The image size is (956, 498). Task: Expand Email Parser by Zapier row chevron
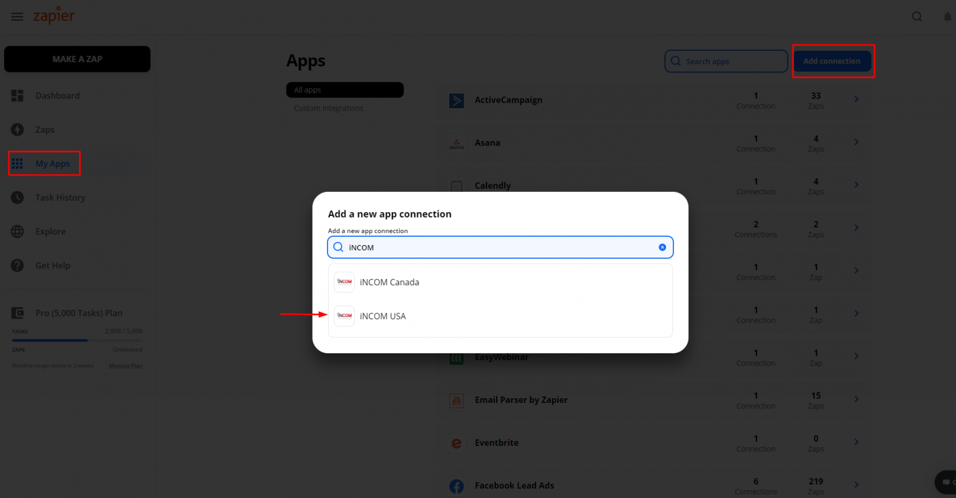click(x=856, y=399)
